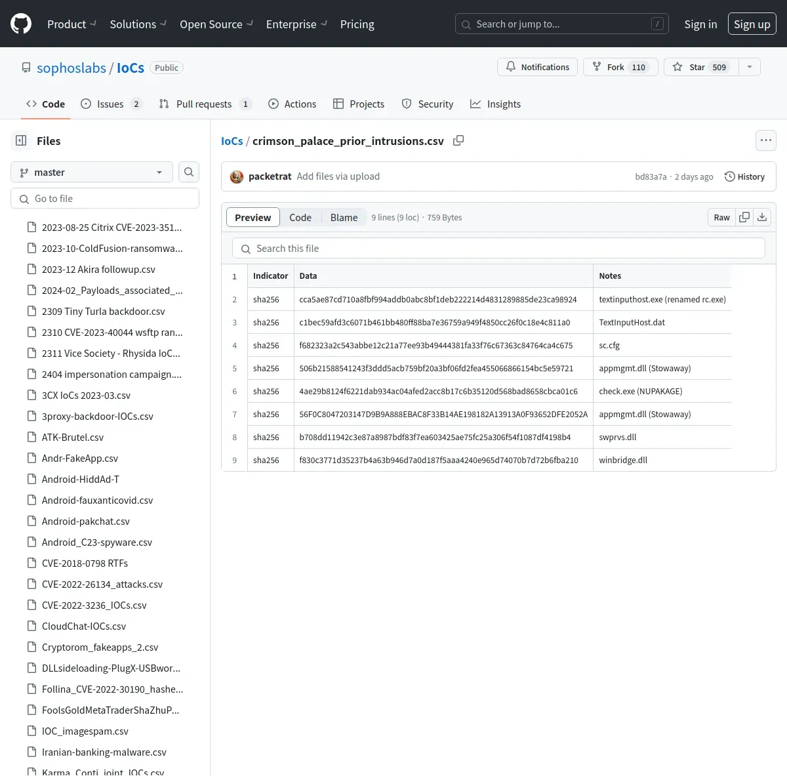Viewport: 787px width, 776px height.
Task: Click the Go to file field
Action: point(105,199)
